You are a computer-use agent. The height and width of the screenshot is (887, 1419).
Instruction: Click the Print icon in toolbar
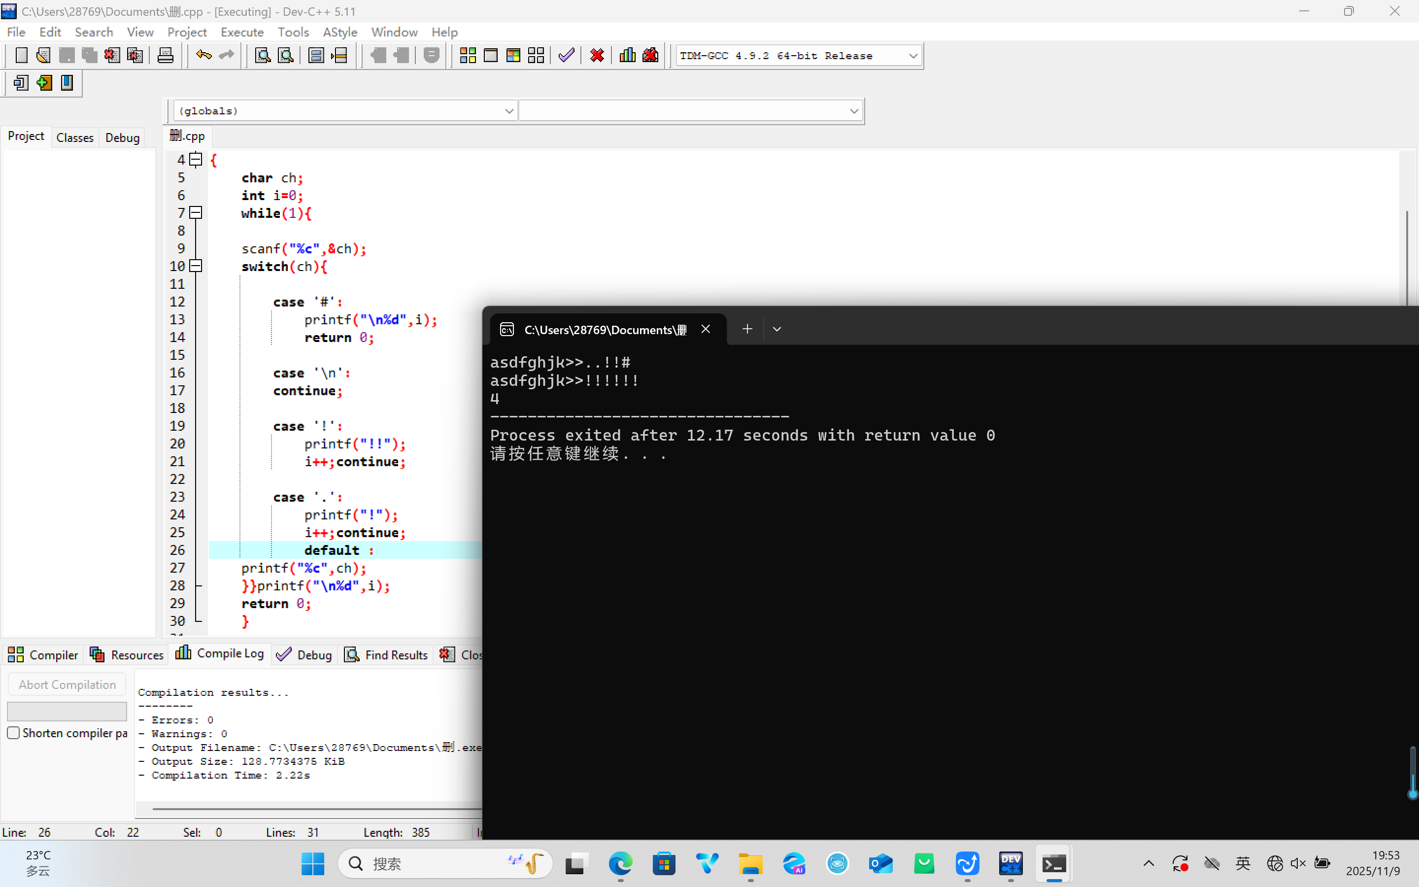coord(166,56)
